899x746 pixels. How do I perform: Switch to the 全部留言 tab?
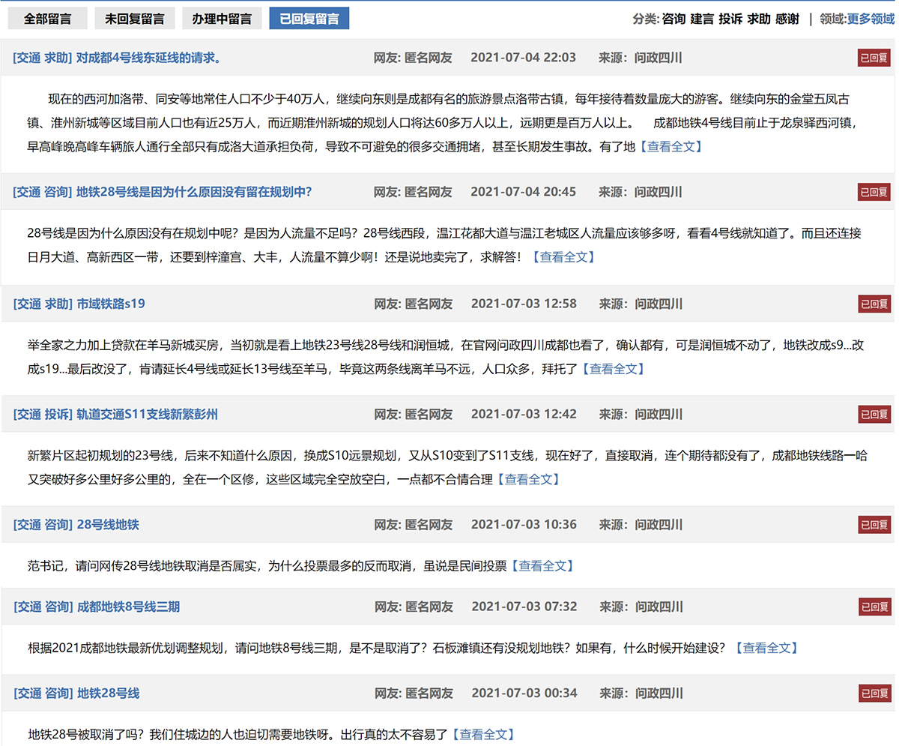pyautogui.click(x=47, y=19)
